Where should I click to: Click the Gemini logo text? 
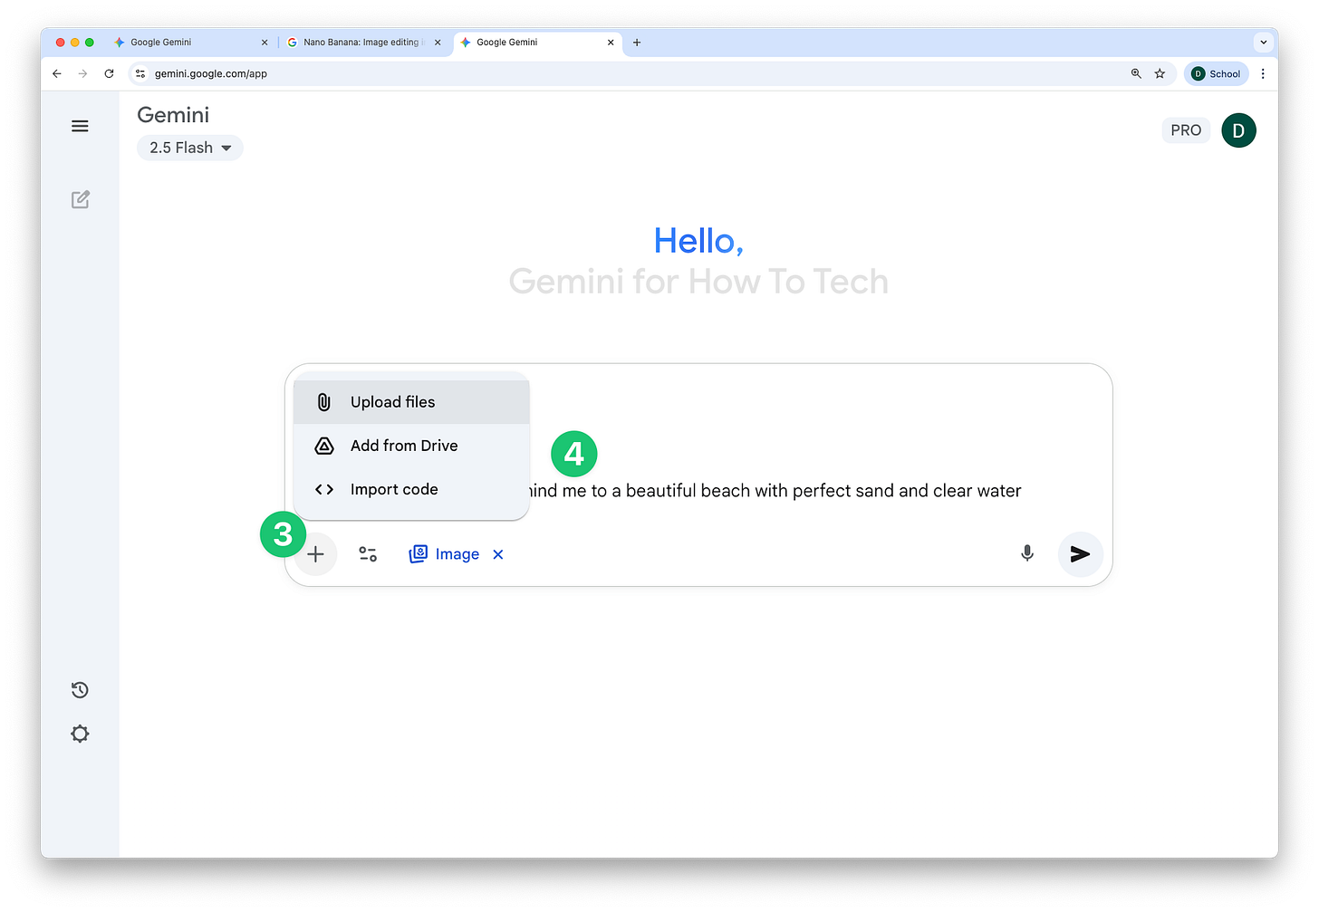point(173,115)
